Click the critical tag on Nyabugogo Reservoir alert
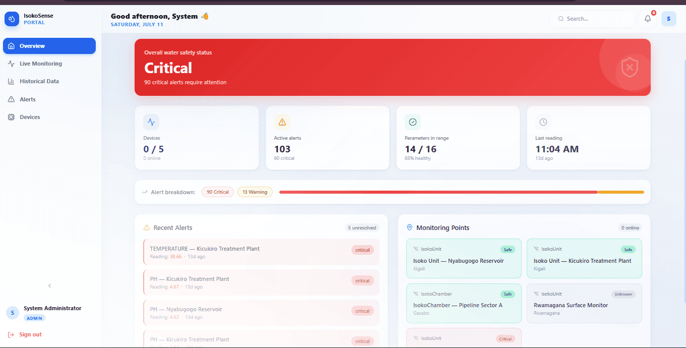The width and height of the screenshot is (686, 348). [362, 311]
